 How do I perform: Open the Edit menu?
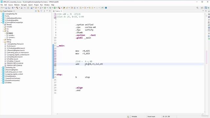click(x=6, y=5)
